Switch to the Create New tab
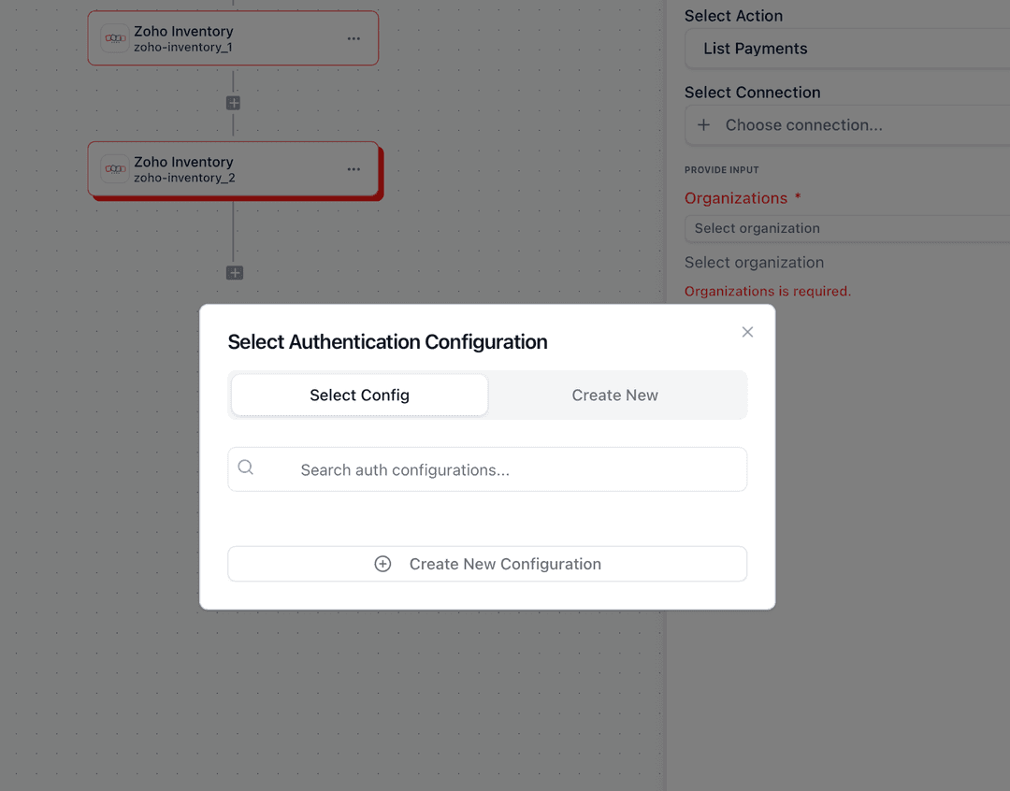This screenshot has width=1010, height=791. pos(614,395)
